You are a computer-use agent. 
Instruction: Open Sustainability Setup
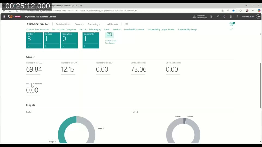click(187, 29)
